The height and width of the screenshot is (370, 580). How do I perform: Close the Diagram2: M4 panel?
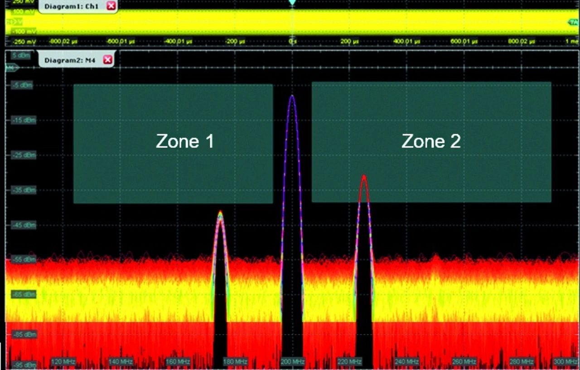pos(107,59)
